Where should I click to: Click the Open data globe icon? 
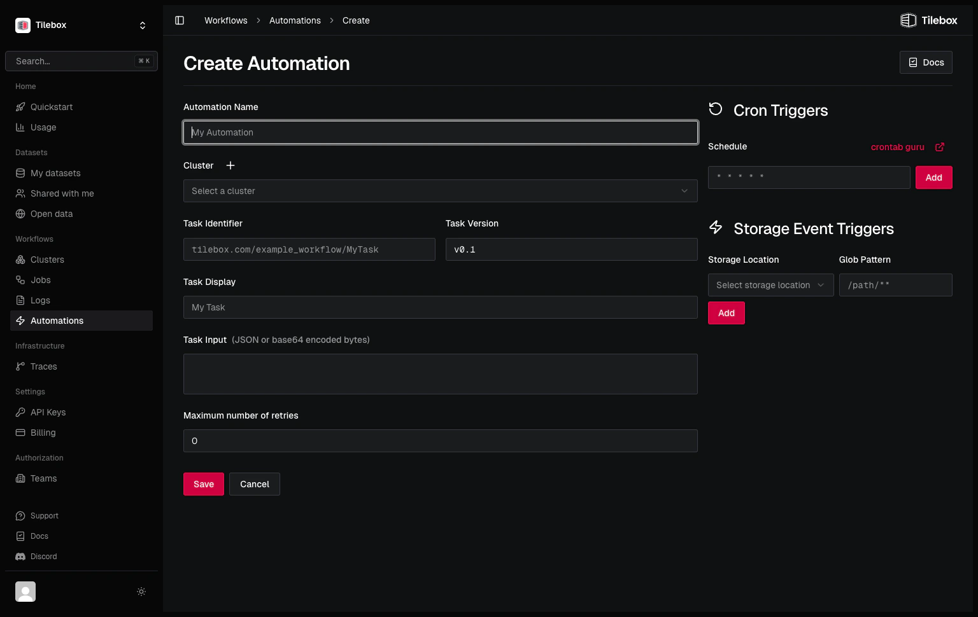[20, 214]
